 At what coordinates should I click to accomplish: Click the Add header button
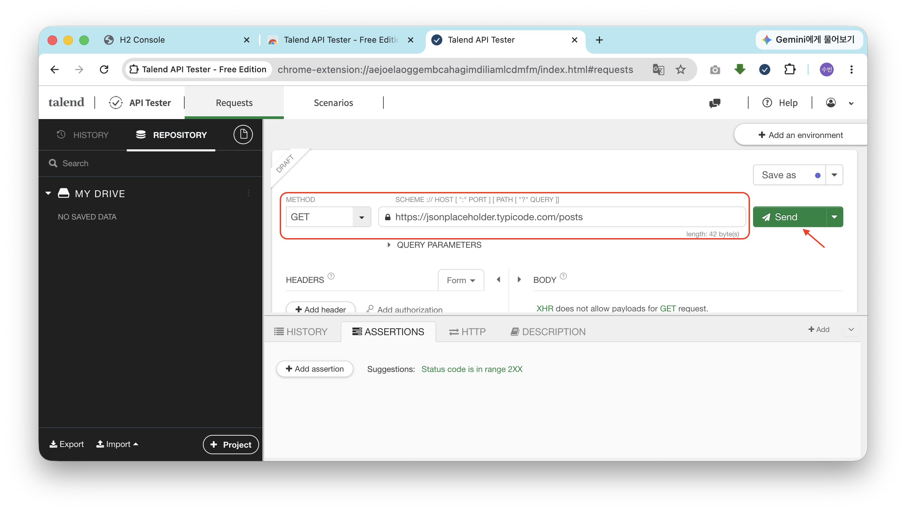(320, 309)
